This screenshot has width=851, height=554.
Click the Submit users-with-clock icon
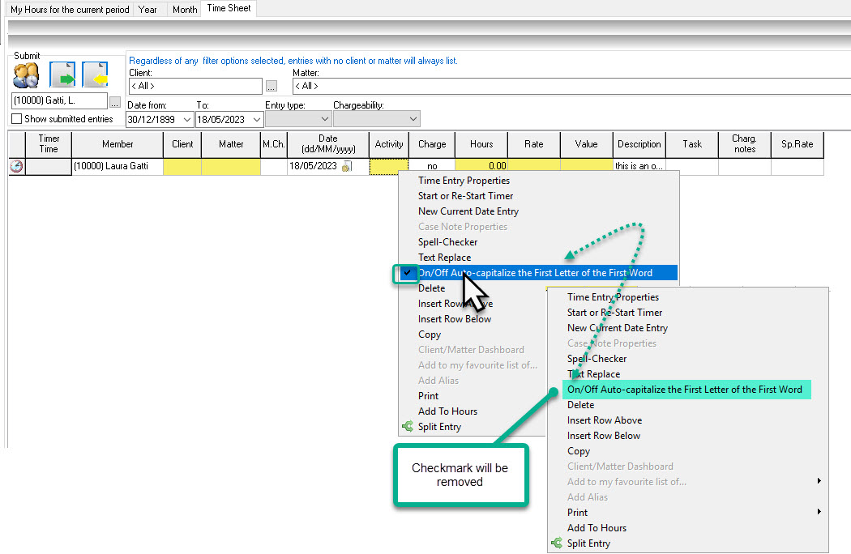tap(26, 75)
